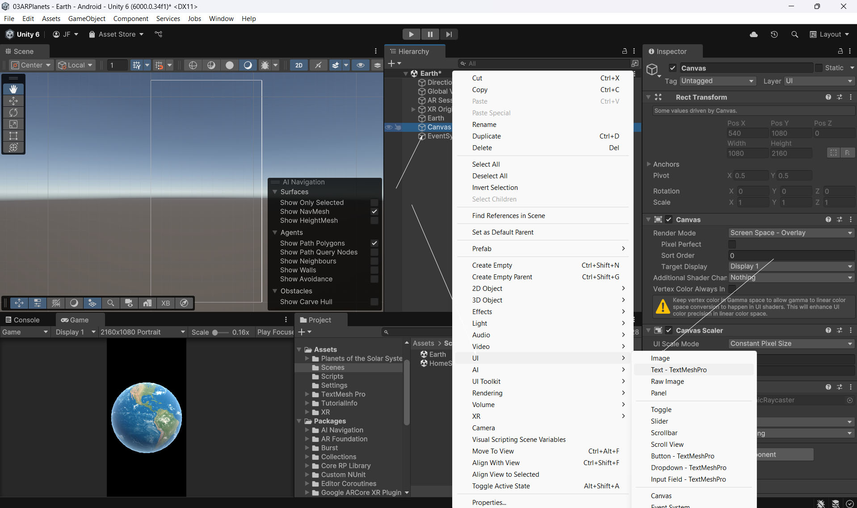Adjust the Game view Scale slider
857x508 pixels.
coord(215,332)
